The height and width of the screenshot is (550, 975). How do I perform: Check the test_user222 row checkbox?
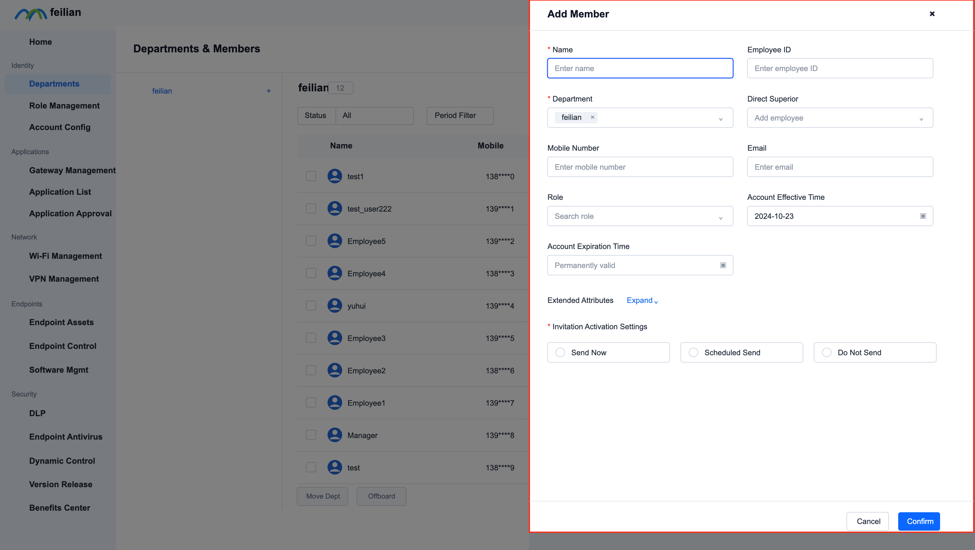coord(311,208)
